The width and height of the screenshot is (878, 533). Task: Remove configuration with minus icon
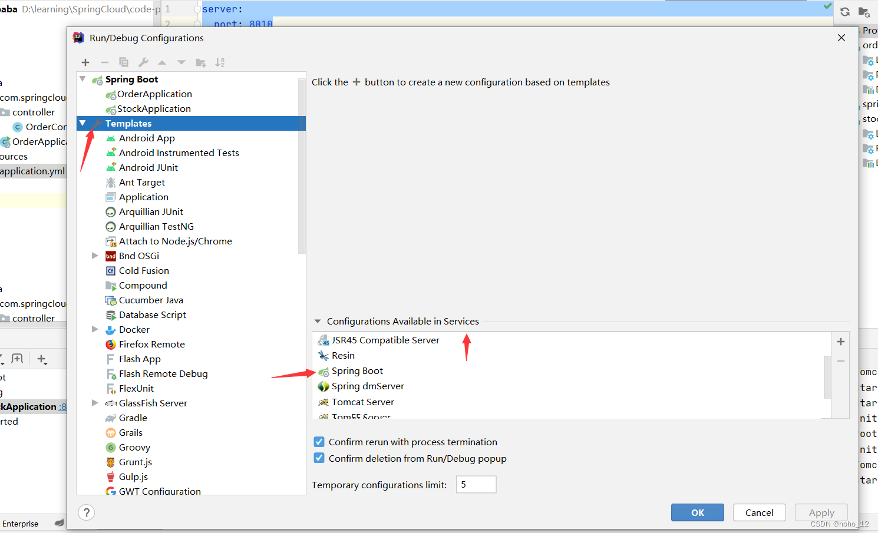tap(105, 62)
